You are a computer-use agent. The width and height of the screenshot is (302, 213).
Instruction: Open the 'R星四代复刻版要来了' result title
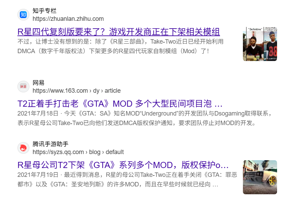point(119,32)
